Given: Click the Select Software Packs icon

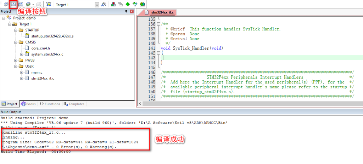Looking at the screenshot, I should tap(135, 4).
